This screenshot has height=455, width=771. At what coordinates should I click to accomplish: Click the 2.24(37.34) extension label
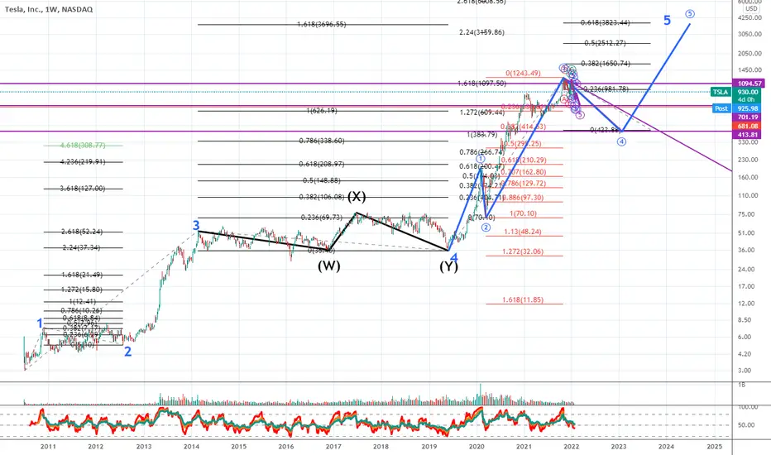[x=81, y=248]
